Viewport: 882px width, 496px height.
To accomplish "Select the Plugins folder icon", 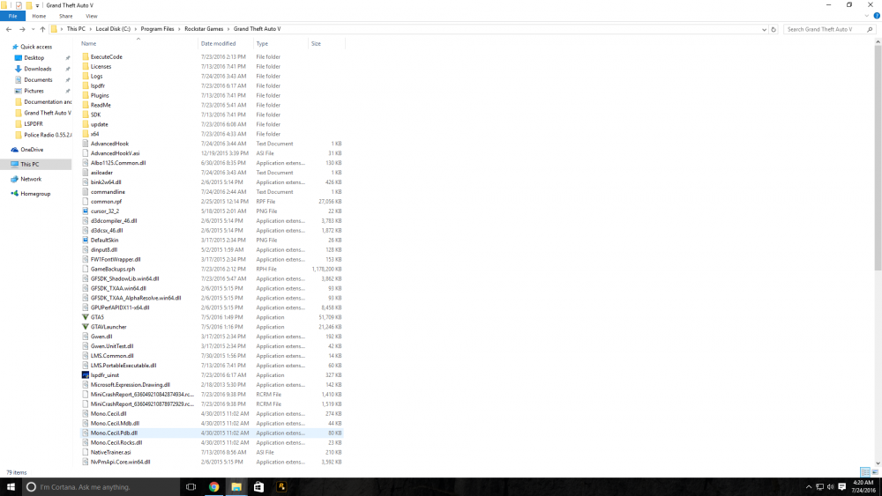I will (86, 95).
